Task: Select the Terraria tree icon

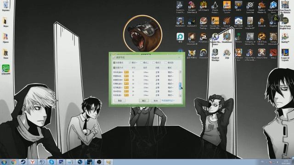Action: 238,38
